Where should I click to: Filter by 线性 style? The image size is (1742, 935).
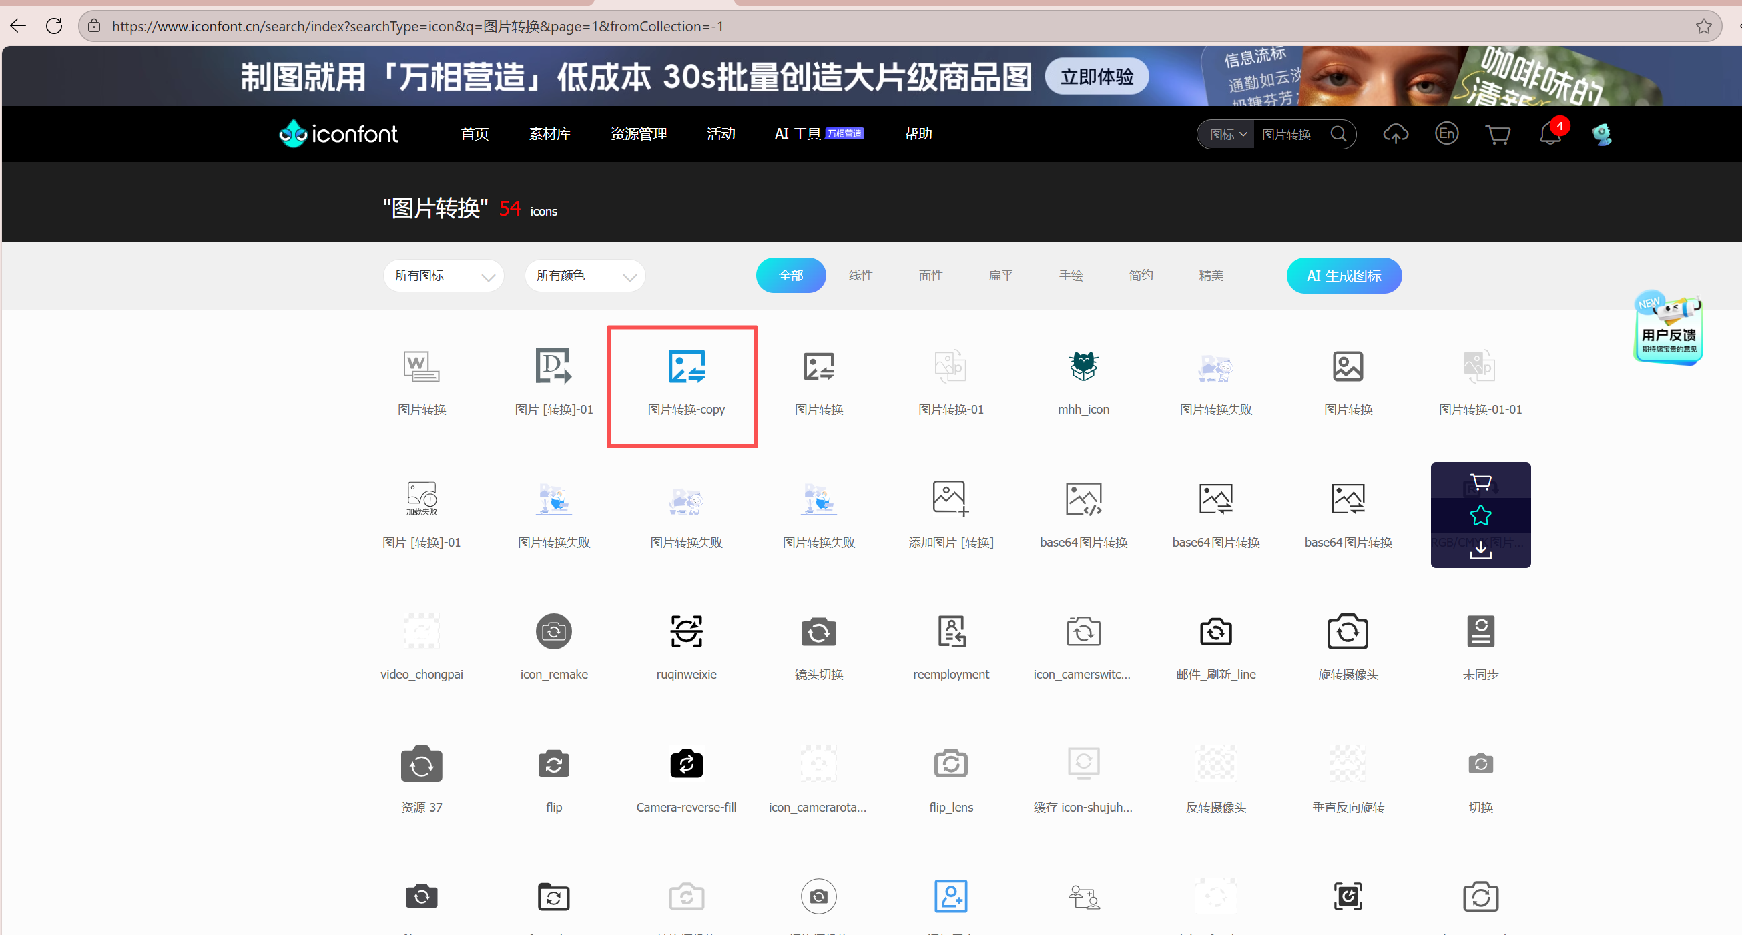(861, 275)
